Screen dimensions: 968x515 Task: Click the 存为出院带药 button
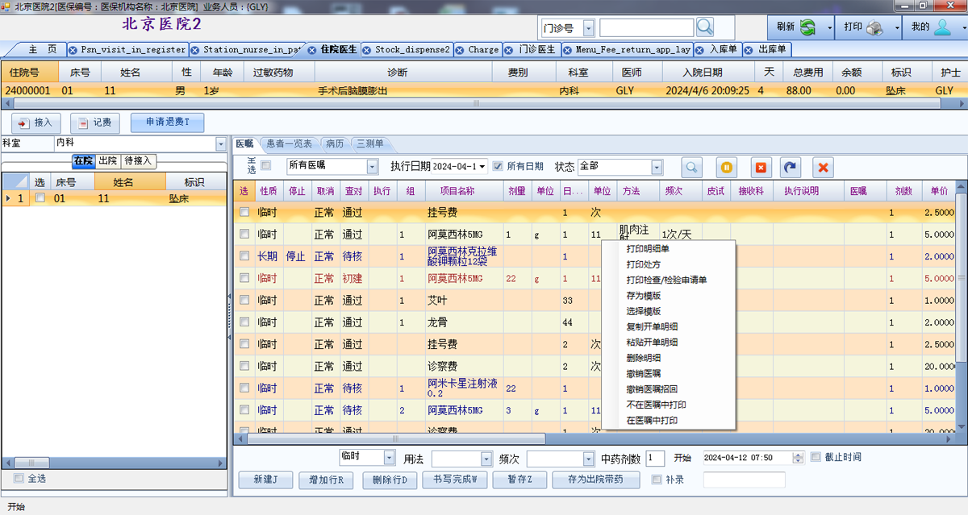tap(595, 480)
